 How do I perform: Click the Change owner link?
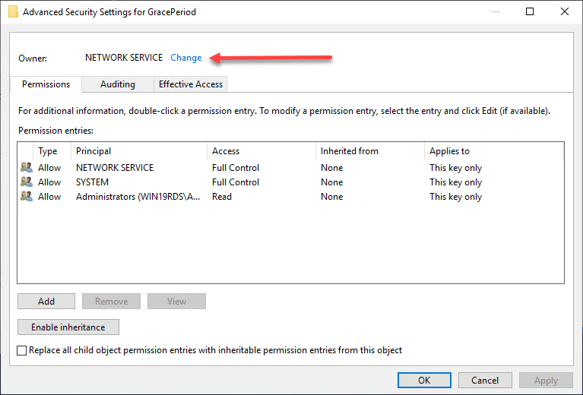pyautogui.click(x=186, y=58)
